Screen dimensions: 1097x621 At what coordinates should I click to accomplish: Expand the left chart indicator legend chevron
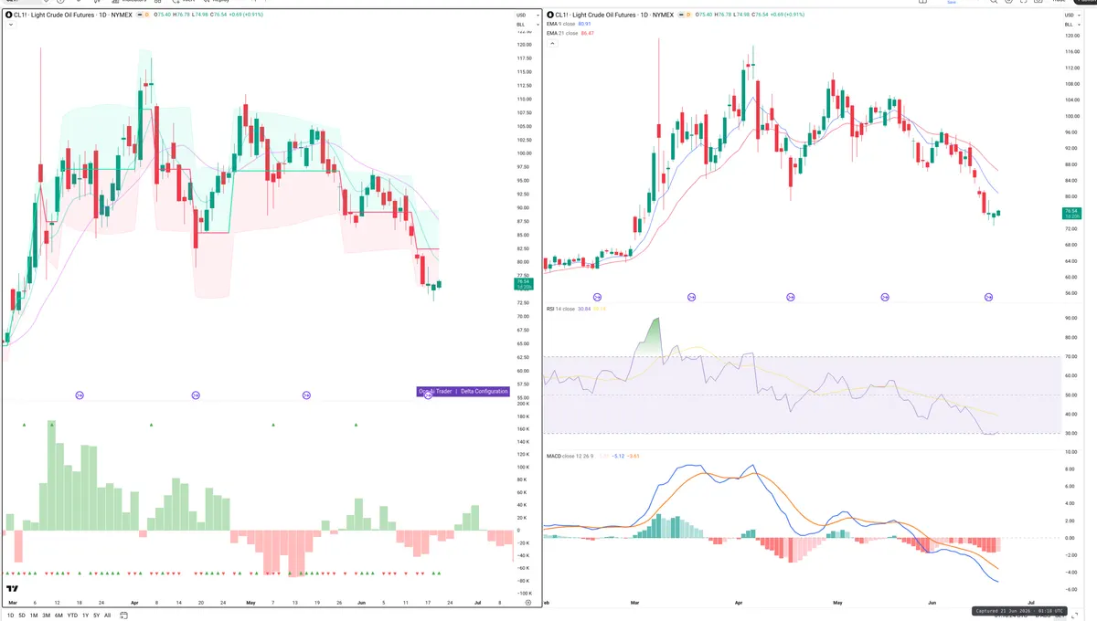11,24
